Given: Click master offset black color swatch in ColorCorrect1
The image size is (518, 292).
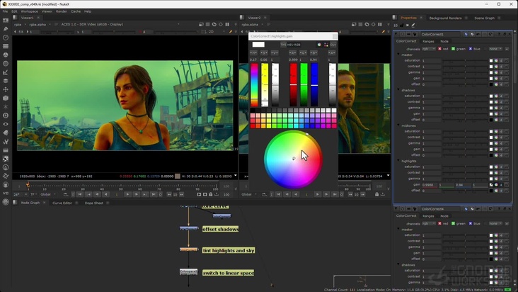Looking at the screenshot, I should pos(491,84).
